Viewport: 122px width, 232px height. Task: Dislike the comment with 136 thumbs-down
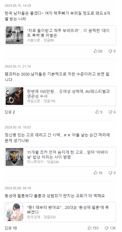[x=110, y=228]
